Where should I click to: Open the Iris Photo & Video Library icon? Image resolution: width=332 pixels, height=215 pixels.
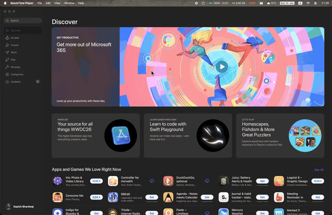click(58, 181)
